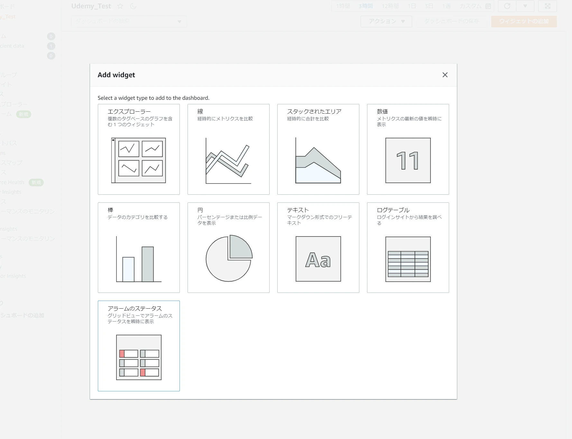Click the ウィジェットの追加 button
Viewport: 572px width, 439px height.
point(524,21)
